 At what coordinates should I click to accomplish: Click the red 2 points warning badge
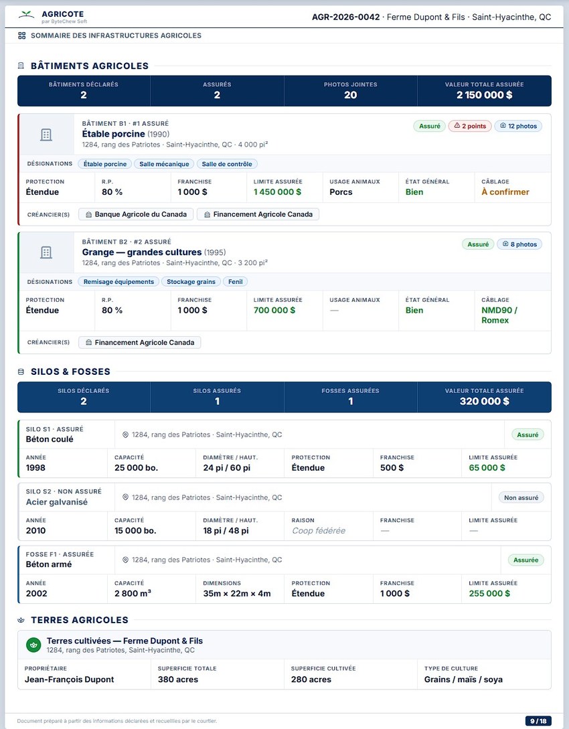[x=470, y=126]
